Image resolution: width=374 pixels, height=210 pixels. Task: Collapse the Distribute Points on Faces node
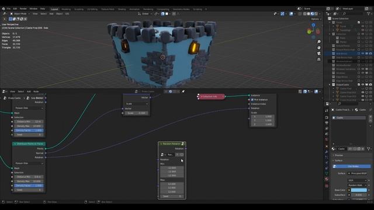pyautogui.click(x=15, y=144)
